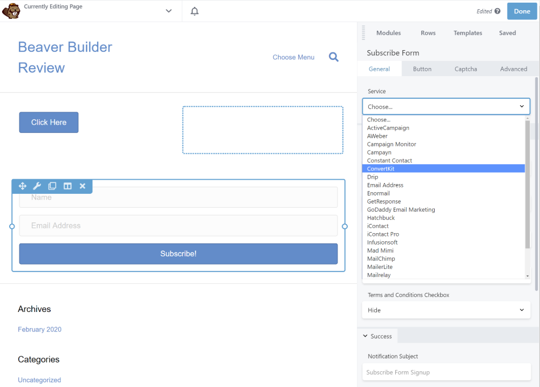Switch to the Saved tab
Image resolution: width=540 pixels, height=387 pixels.
click(507, 33)
